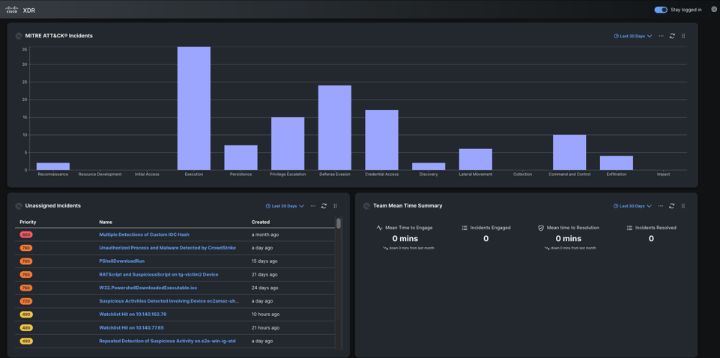
Task: Click the Impact axis label
Action: (x=663, y=175)
